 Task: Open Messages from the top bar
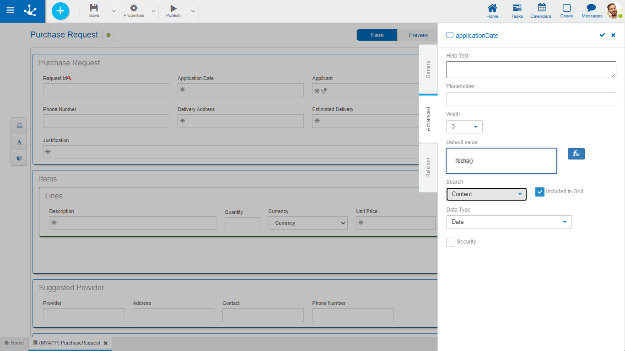[x=592, y=11]
